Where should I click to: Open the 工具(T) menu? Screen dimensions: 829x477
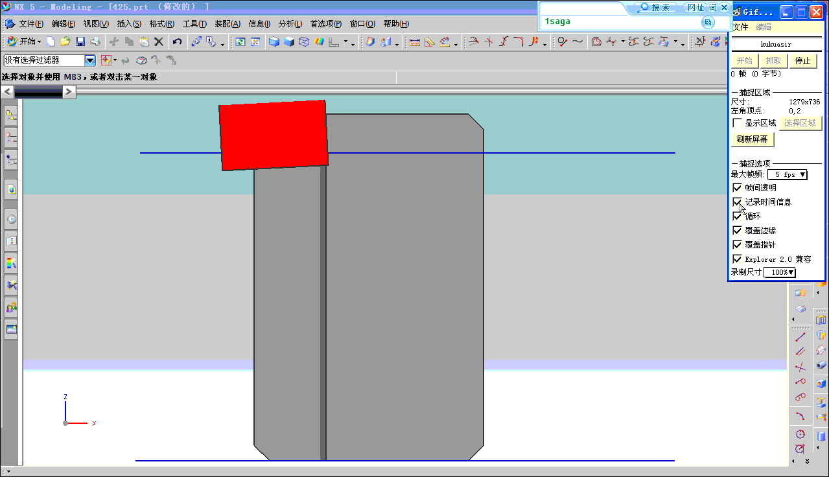pos(194,24)
